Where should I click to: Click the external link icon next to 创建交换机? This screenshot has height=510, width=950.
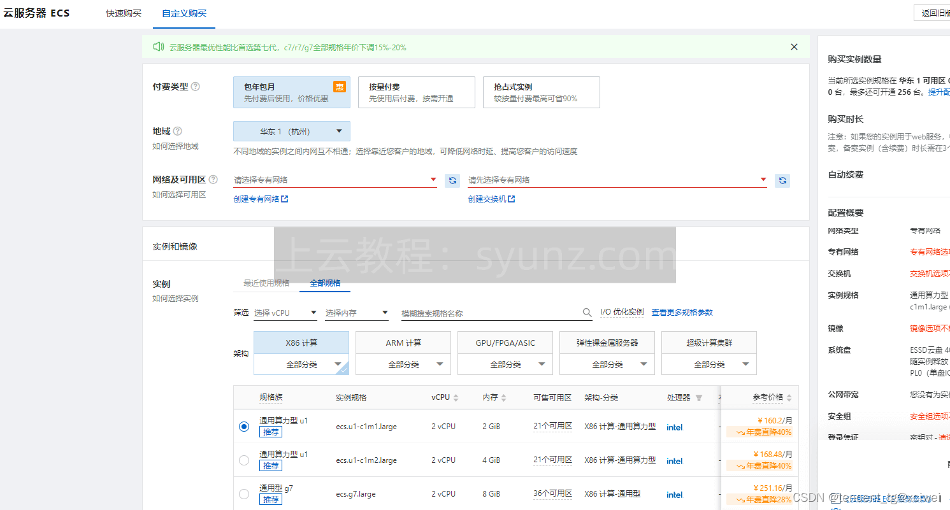[x=511, y=199]
